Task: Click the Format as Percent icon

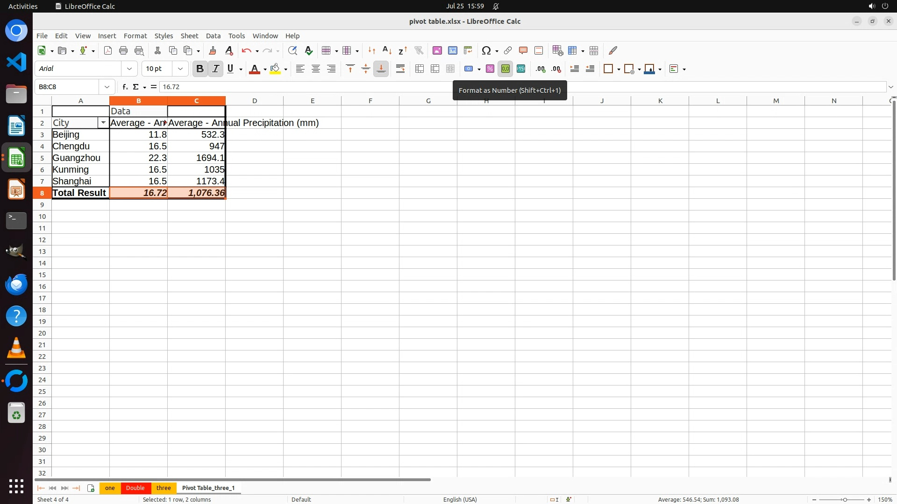Action: coord(490,69)
